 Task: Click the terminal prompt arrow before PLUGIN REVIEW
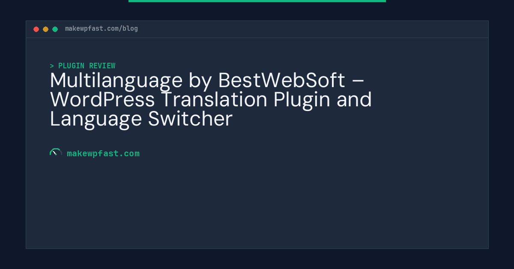click(52, 66)
